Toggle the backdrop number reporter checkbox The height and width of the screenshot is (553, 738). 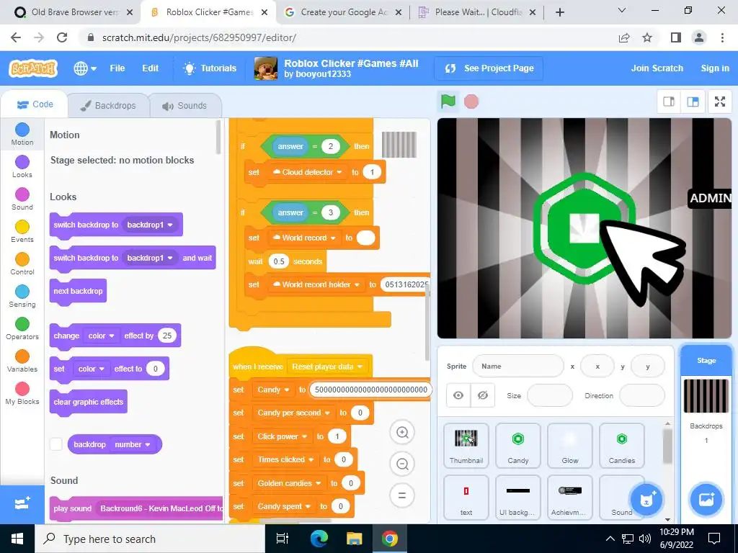[56, 444]
